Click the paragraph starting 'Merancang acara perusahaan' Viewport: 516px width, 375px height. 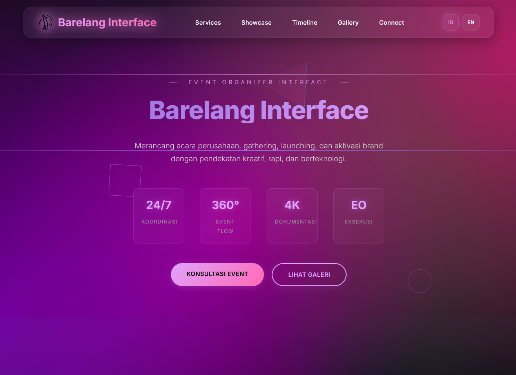pyautogui.click(x=259, y=152)
